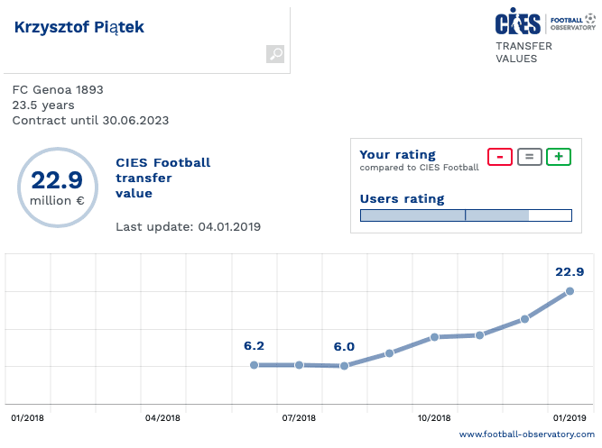Screen dimensions: 602x448
Task: Click the Users rating bar
Action: pos(466,215)
